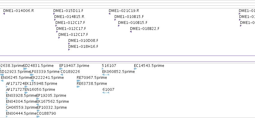The image size is (255, 118).
Task: Click the EP19205.3prime label
Action: [51, 96]
